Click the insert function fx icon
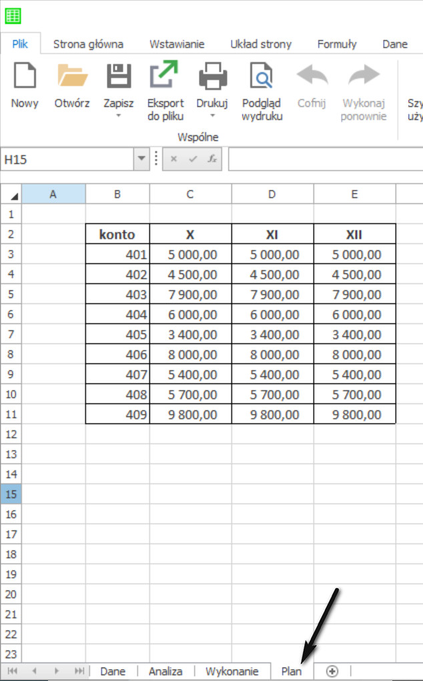 211,159
